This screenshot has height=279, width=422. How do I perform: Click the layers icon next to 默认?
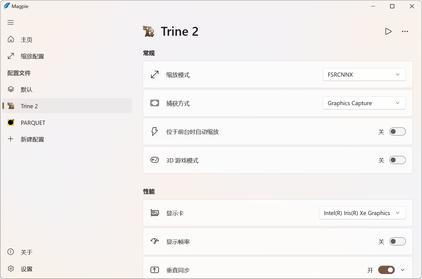tap(11, 89)
